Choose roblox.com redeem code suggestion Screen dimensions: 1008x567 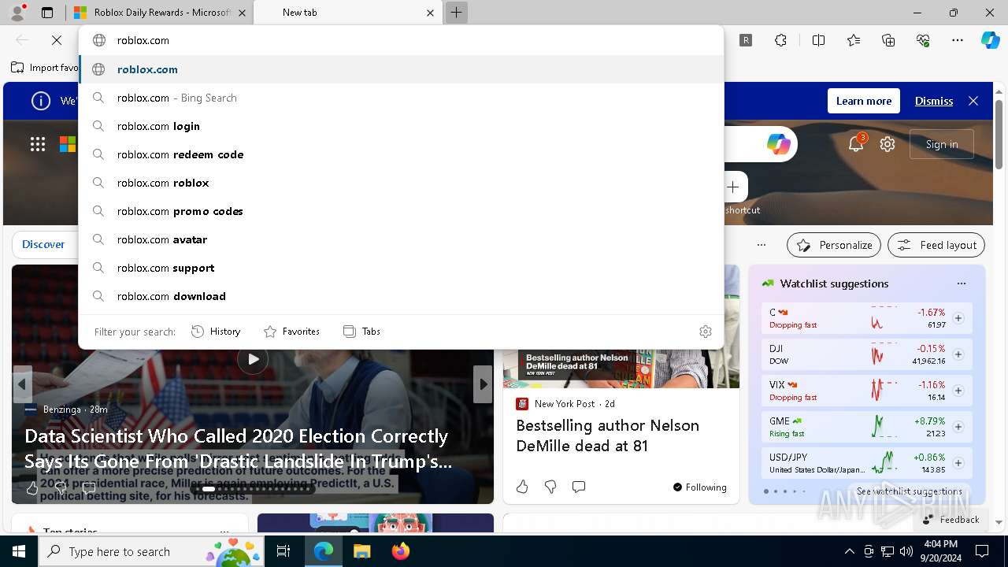click(402, 154)
